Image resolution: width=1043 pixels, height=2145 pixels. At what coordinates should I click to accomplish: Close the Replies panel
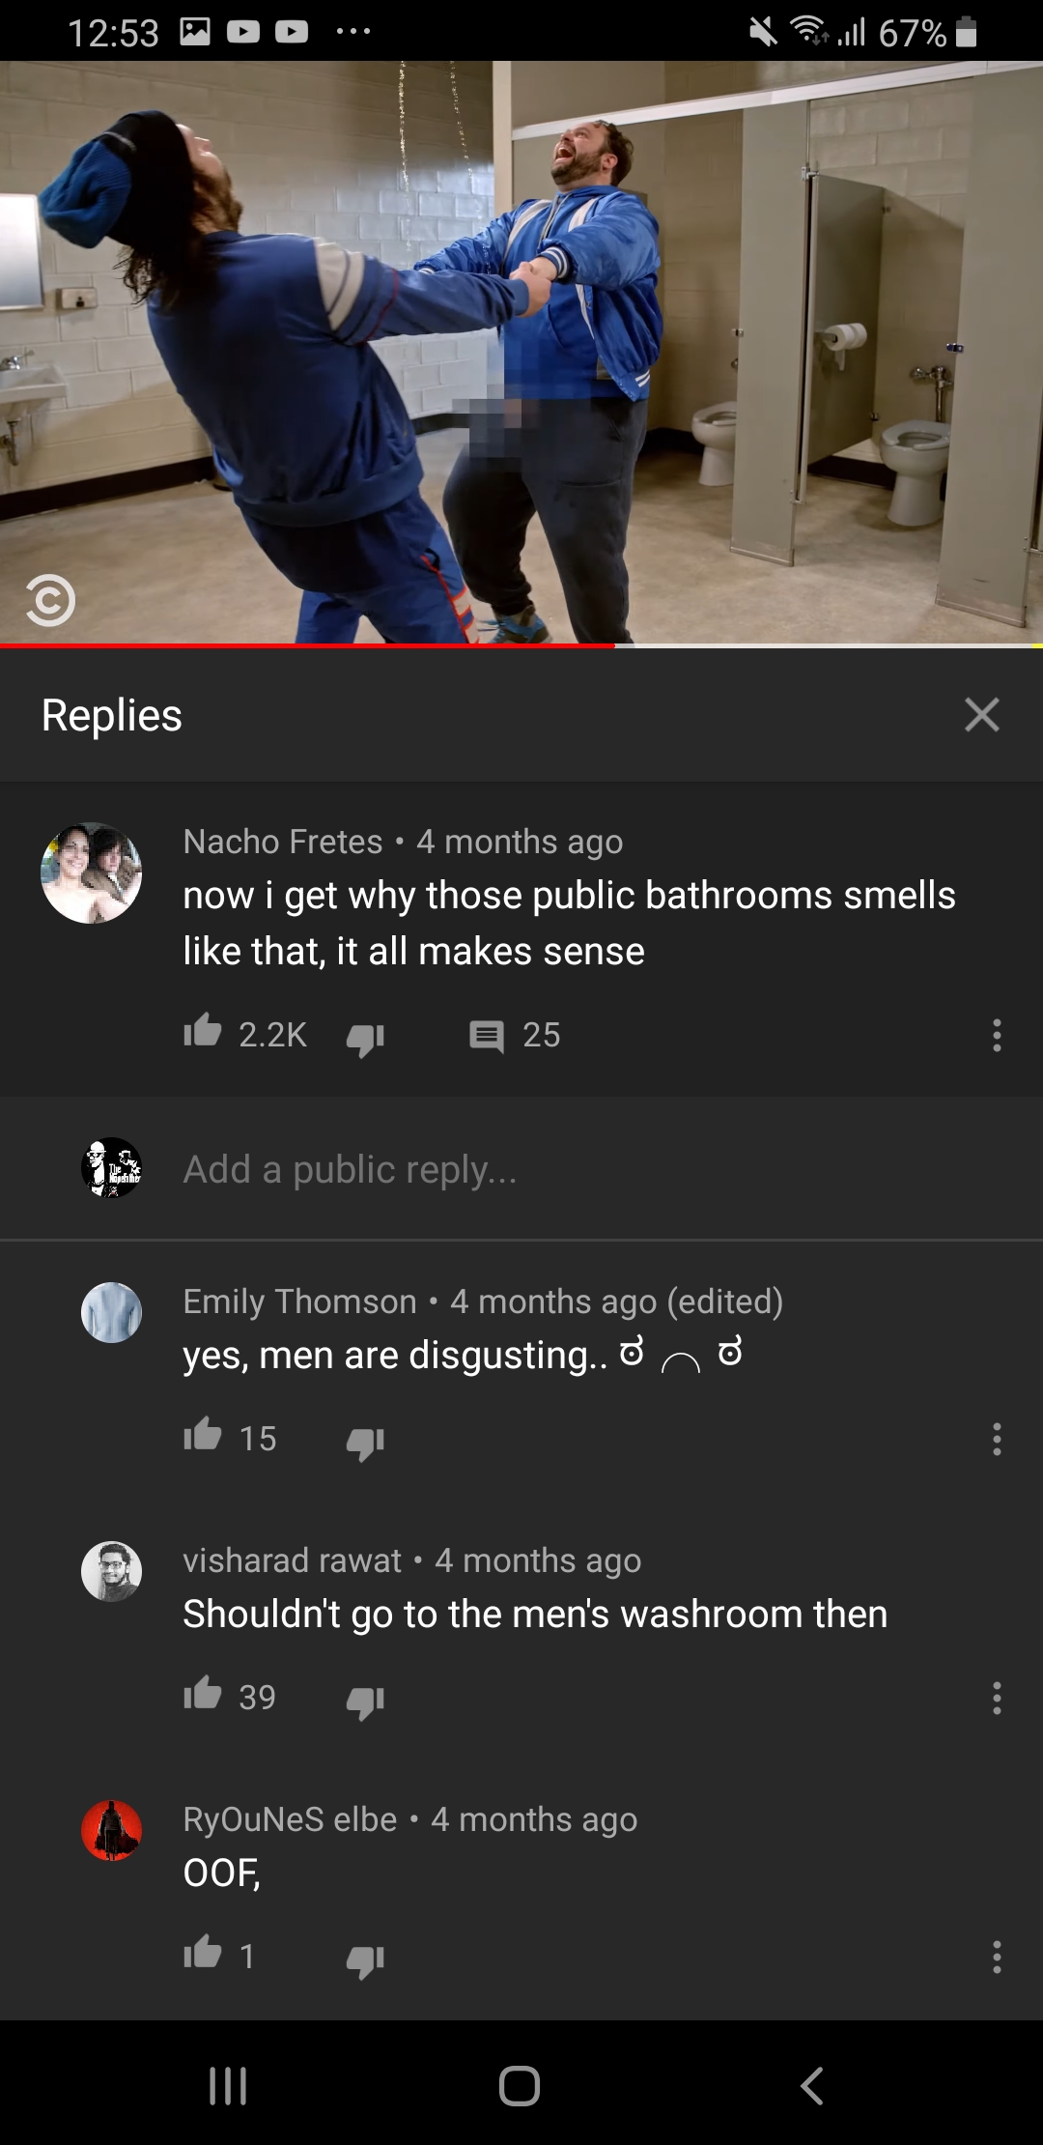point(982,715)
